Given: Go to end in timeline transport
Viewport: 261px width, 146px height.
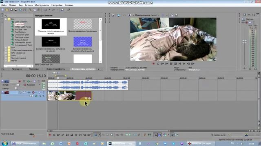Looking at the screenshot, I should click(x=80, y=135).
